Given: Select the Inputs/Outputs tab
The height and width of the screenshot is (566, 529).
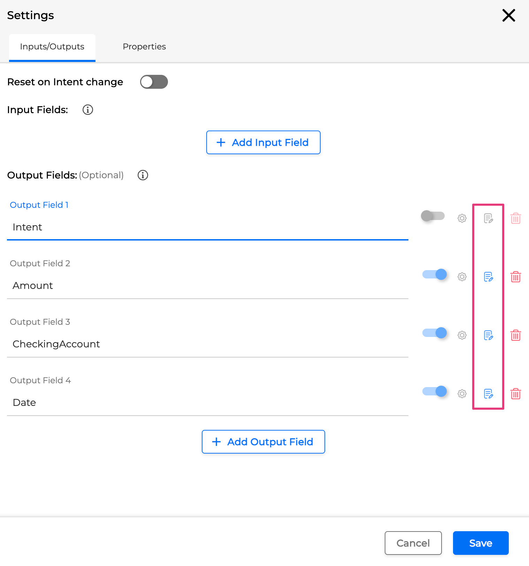Looking at the screenshot, I should tap(52, 47).
